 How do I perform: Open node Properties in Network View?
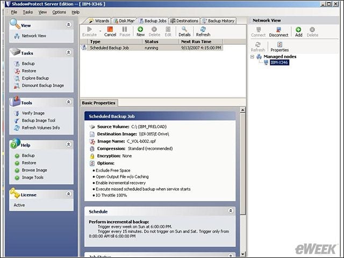279,47
